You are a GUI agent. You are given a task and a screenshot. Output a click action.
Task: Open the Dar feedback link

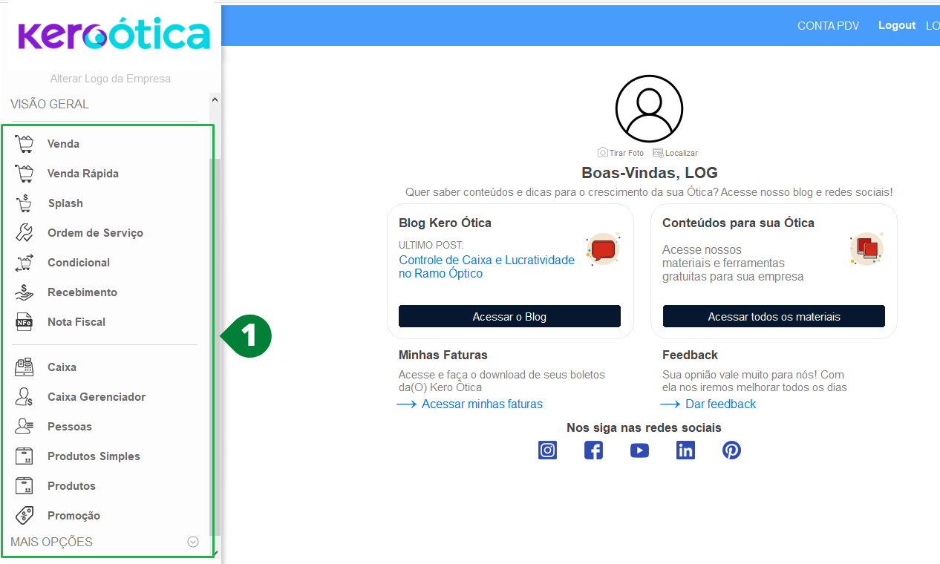720,404
